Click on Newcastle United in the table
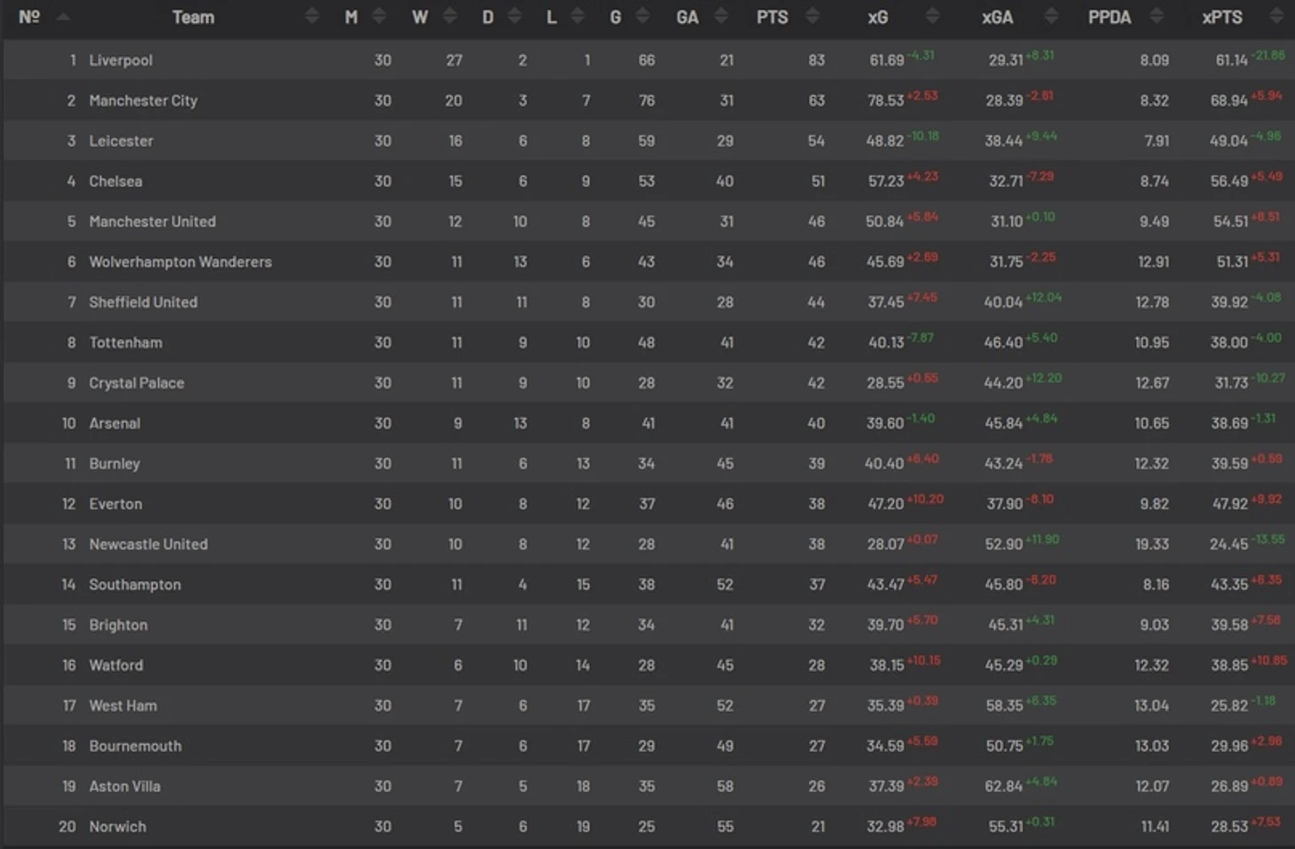 148,544
